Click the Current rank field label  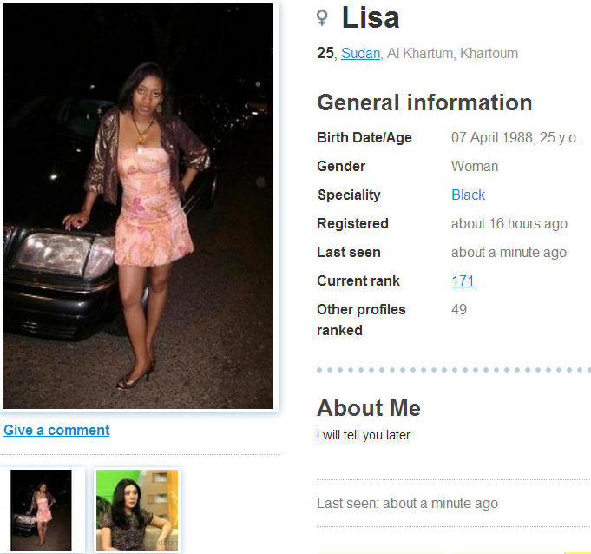click(x=358, y=280)
